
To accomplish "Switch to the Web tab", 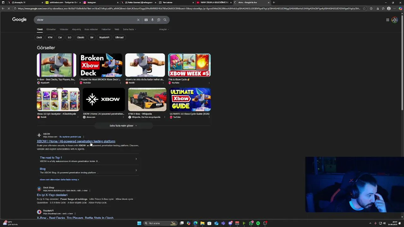I will click(x=117, y=29).
